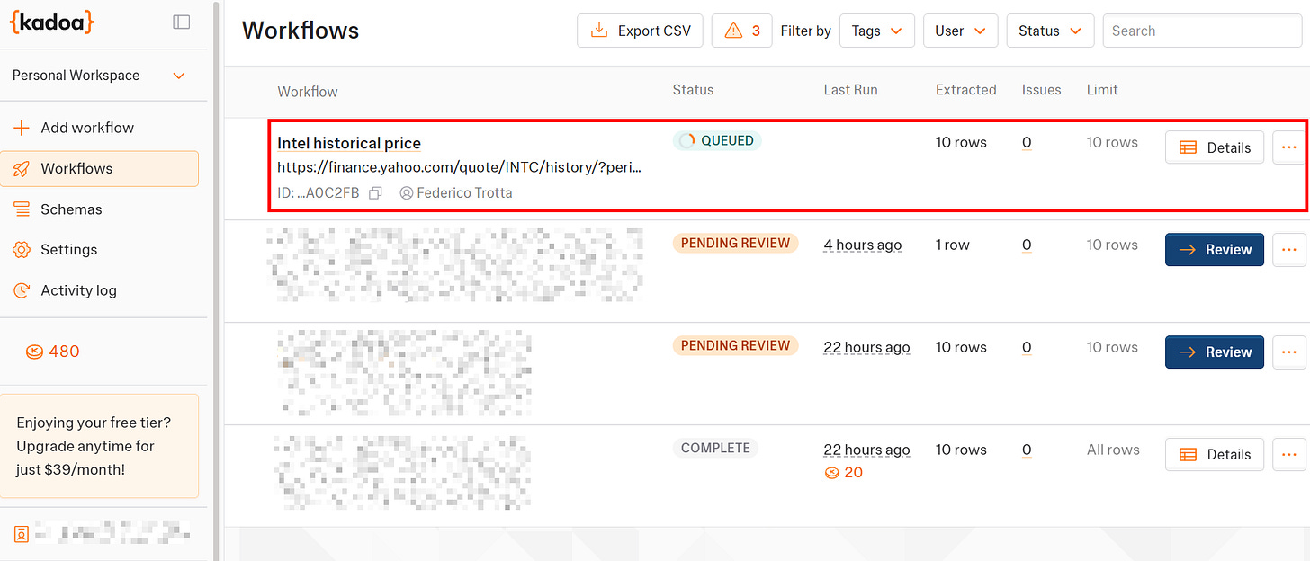Open the Intel historical price workflow
Viewport: 1310px width, 561px height.
(349, 143)
